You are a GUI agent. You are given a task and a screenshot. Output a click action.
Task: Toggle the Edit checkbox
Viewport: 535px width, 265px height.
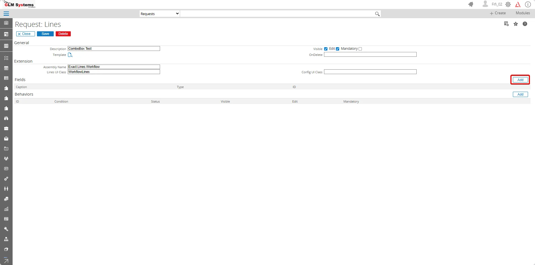(337, 49)
